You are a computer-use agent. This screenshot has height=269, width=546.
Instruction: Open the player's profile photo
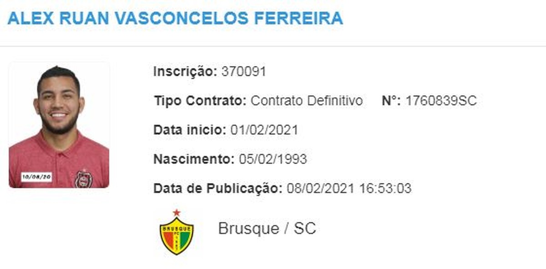pyautogui.click(x=59, y=125)
